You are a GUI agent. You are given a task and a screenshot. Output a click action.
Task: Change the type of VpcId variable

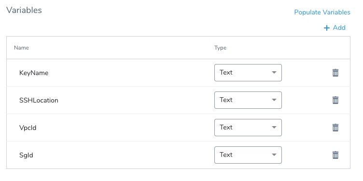click(248, 128)
